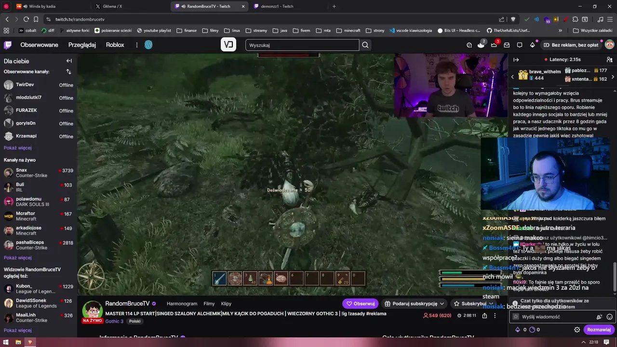Open the user avatar menu in top right
The height and width of the screenshot is (347, 617).
(609, 45)
